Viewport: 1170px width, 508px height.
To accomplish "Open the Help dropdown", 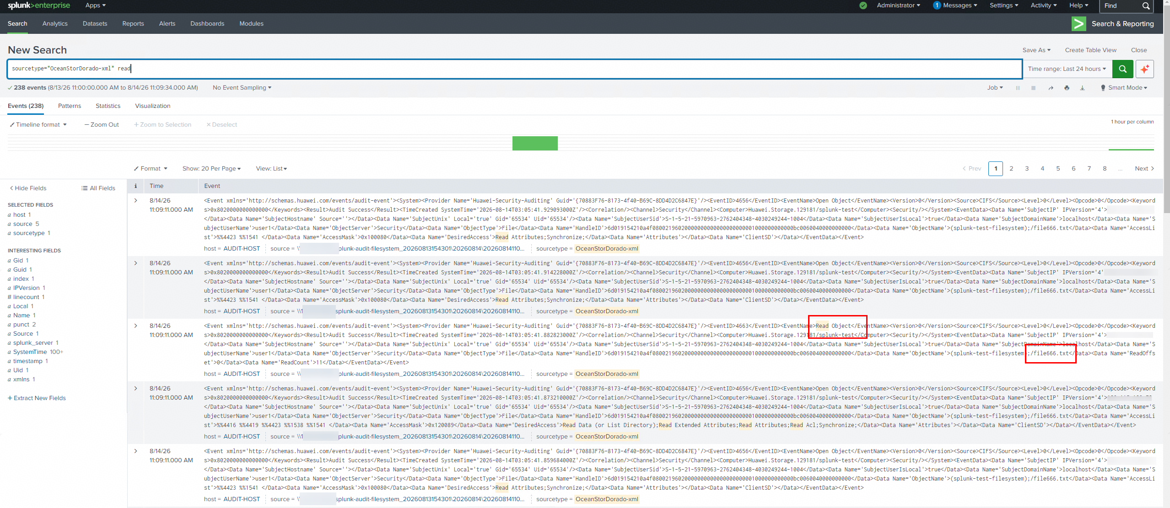I will [x=1078, y=5].
